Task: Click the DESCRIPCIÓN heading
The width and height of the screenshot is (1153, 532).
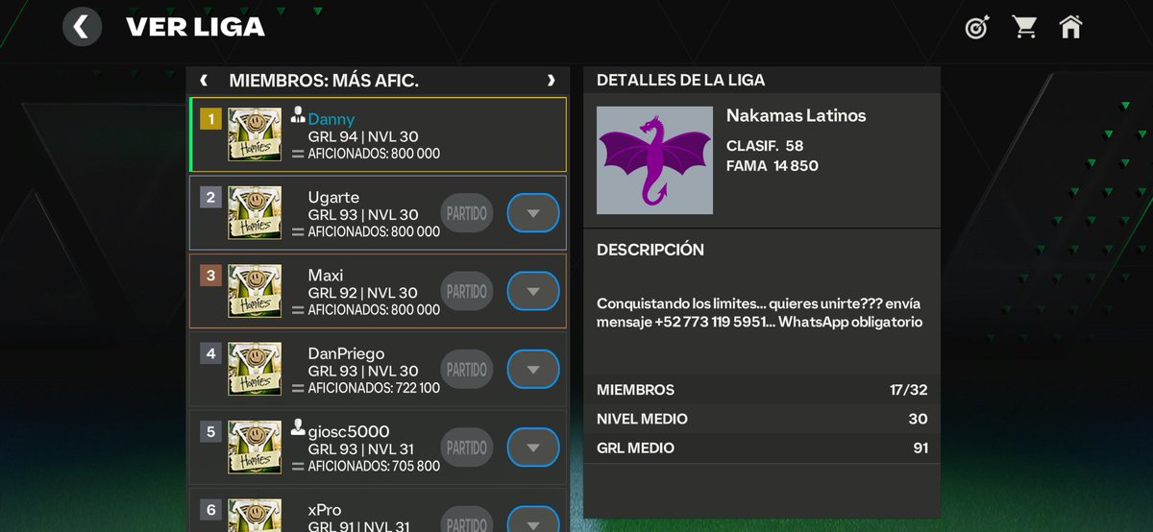Action: 650,250
